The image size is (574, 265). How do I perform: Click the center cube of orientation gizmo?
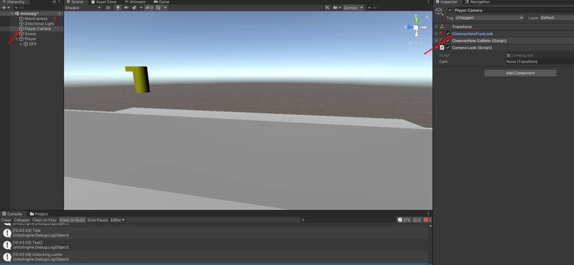tap(416, 28)
